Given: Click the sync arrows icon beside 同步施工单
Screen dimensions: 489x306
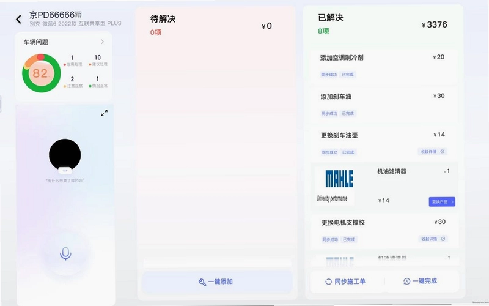Looking at the screenshot, I should click(x=328, y=282).
